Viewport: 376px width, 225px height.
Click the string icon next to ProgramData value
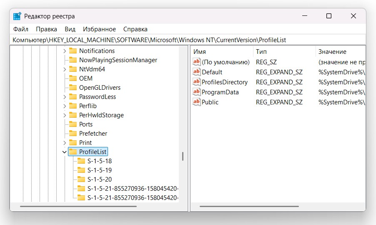[x=197, y=92]
